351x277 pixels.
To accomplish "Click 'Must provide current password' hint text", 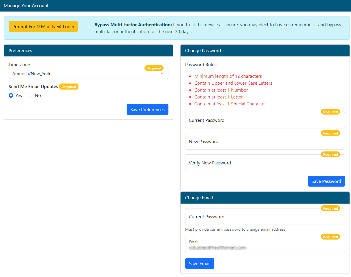I will (235, 229).
